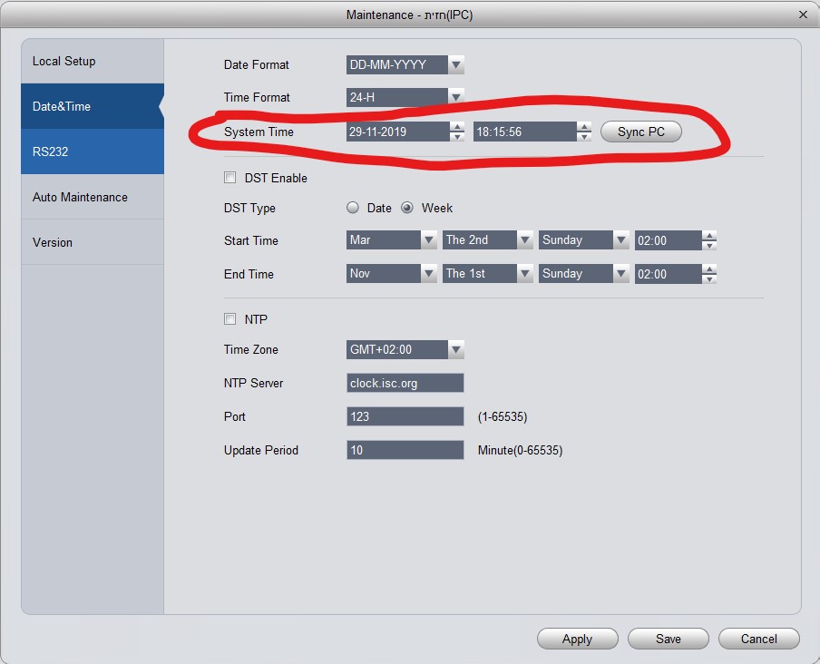Open Start Time weekday dropdown (Sunday)
The image size is (820, 664).
click(583, 240)
